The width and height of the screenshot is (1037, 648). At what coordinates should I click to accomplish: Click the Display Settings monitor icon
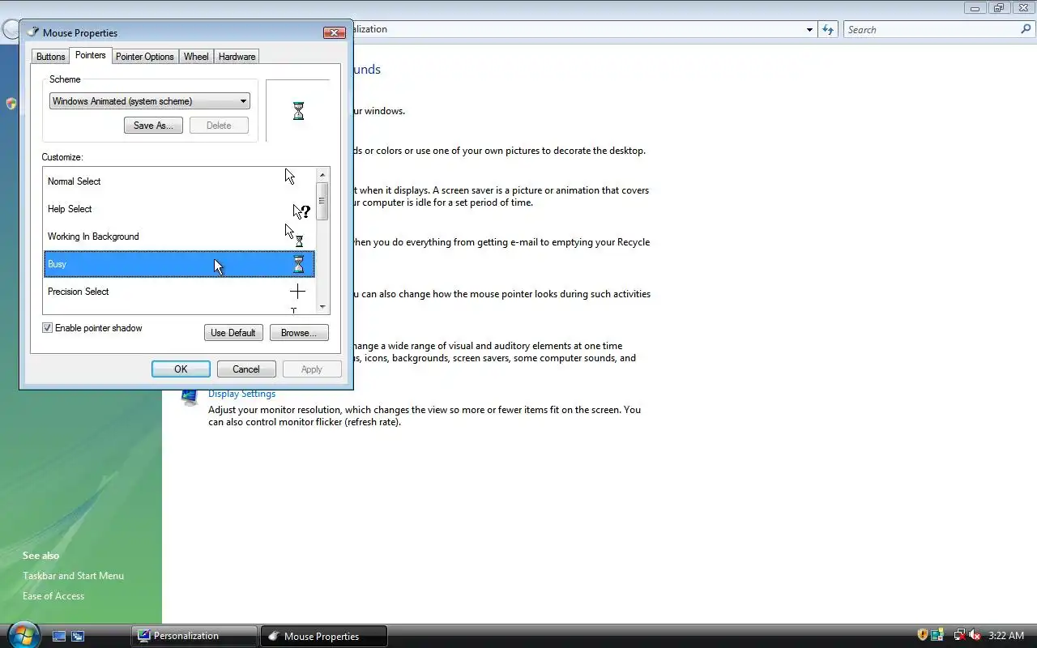tap(190, 397)
